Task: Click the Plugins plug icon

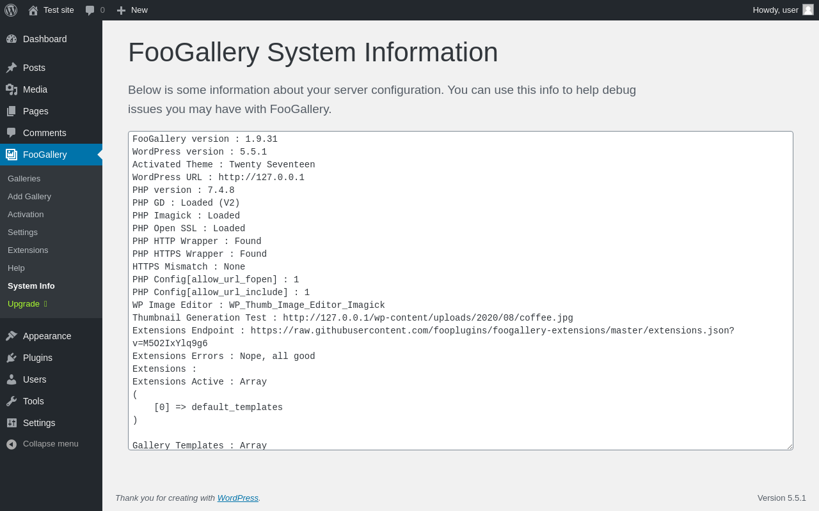Action: pos(12,358)
